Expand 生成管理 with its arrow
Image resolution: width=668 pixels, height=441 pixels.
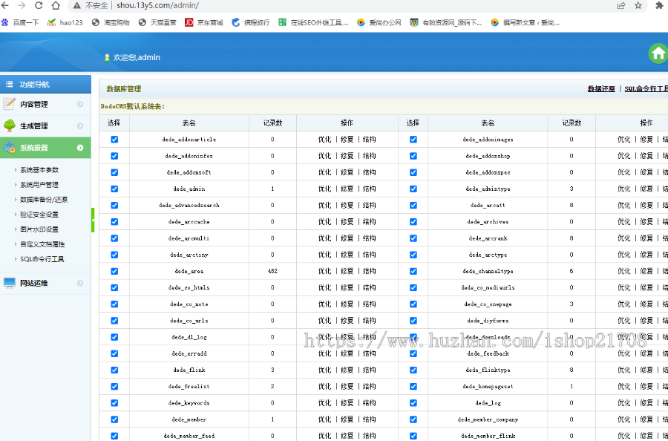point(80,125)
